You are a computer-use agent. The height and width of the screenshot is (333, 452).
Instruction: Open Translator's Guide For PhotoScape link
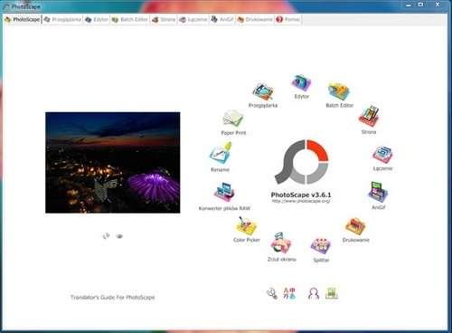click(x=112, y=298)
